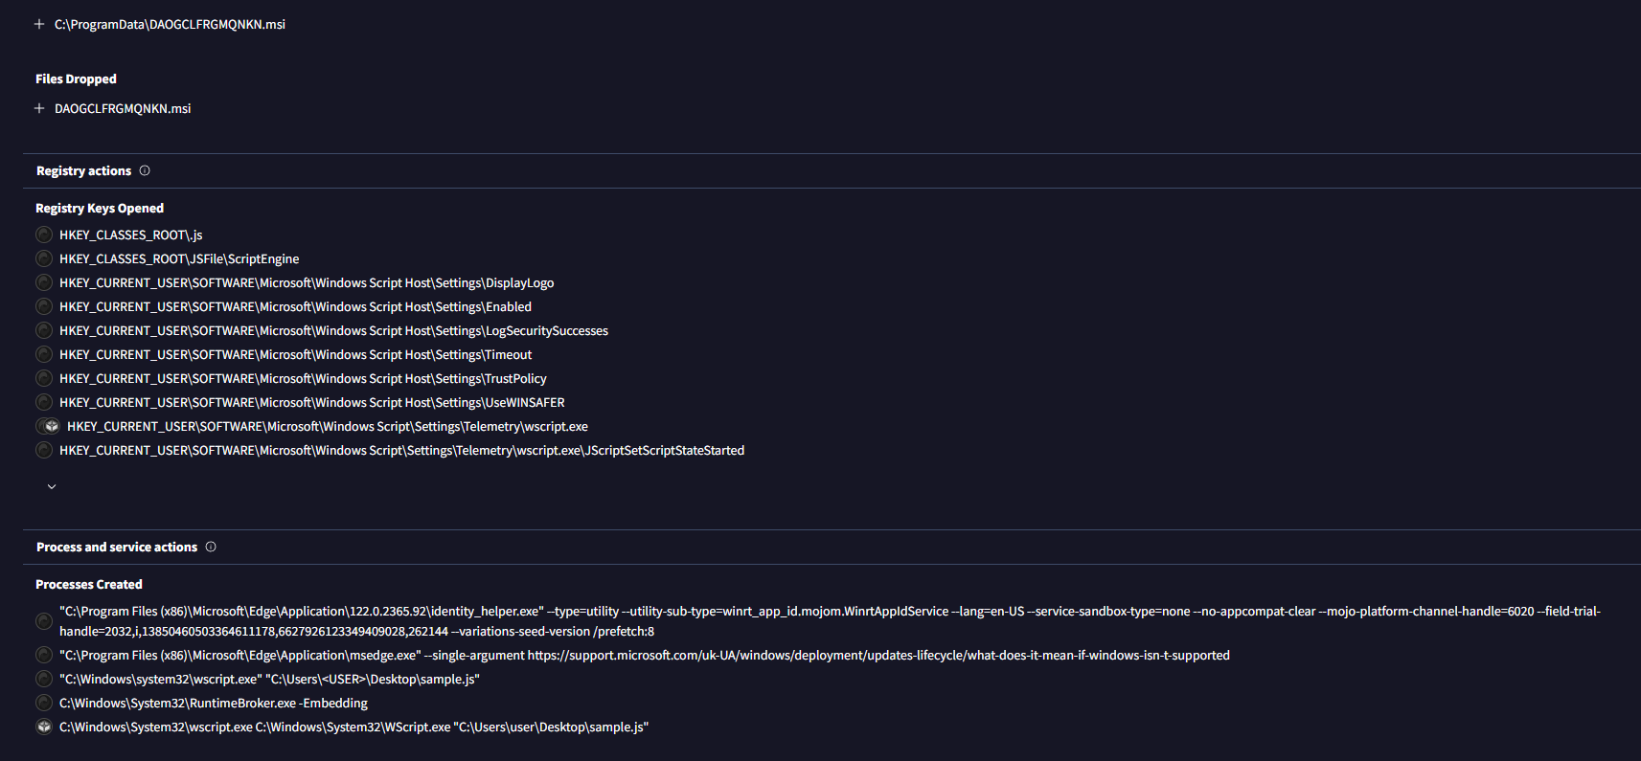1641x761 pixels.
Task: Click the JScriptSetScriptStateStarted registry key
Action: tap(401, 450)
